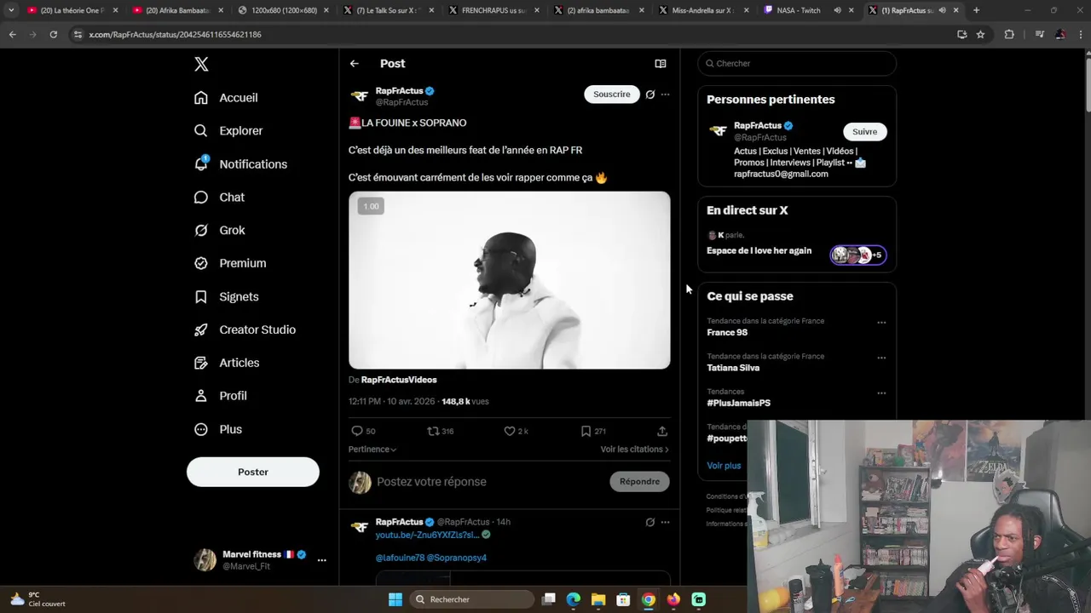
Task: Open France 98 trend
Action: [x=727, y=333]
